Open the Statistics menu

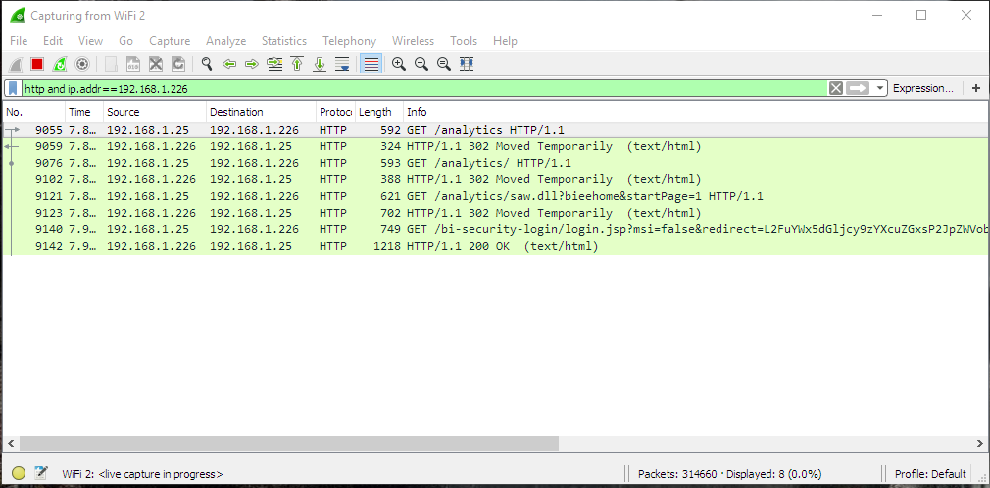[283, 41]
